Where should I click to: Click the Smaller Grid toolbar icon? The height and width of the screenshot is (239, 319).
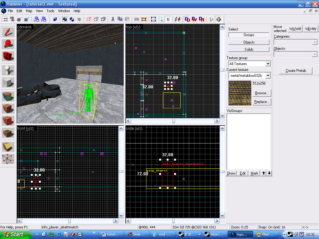pos(19,19)
